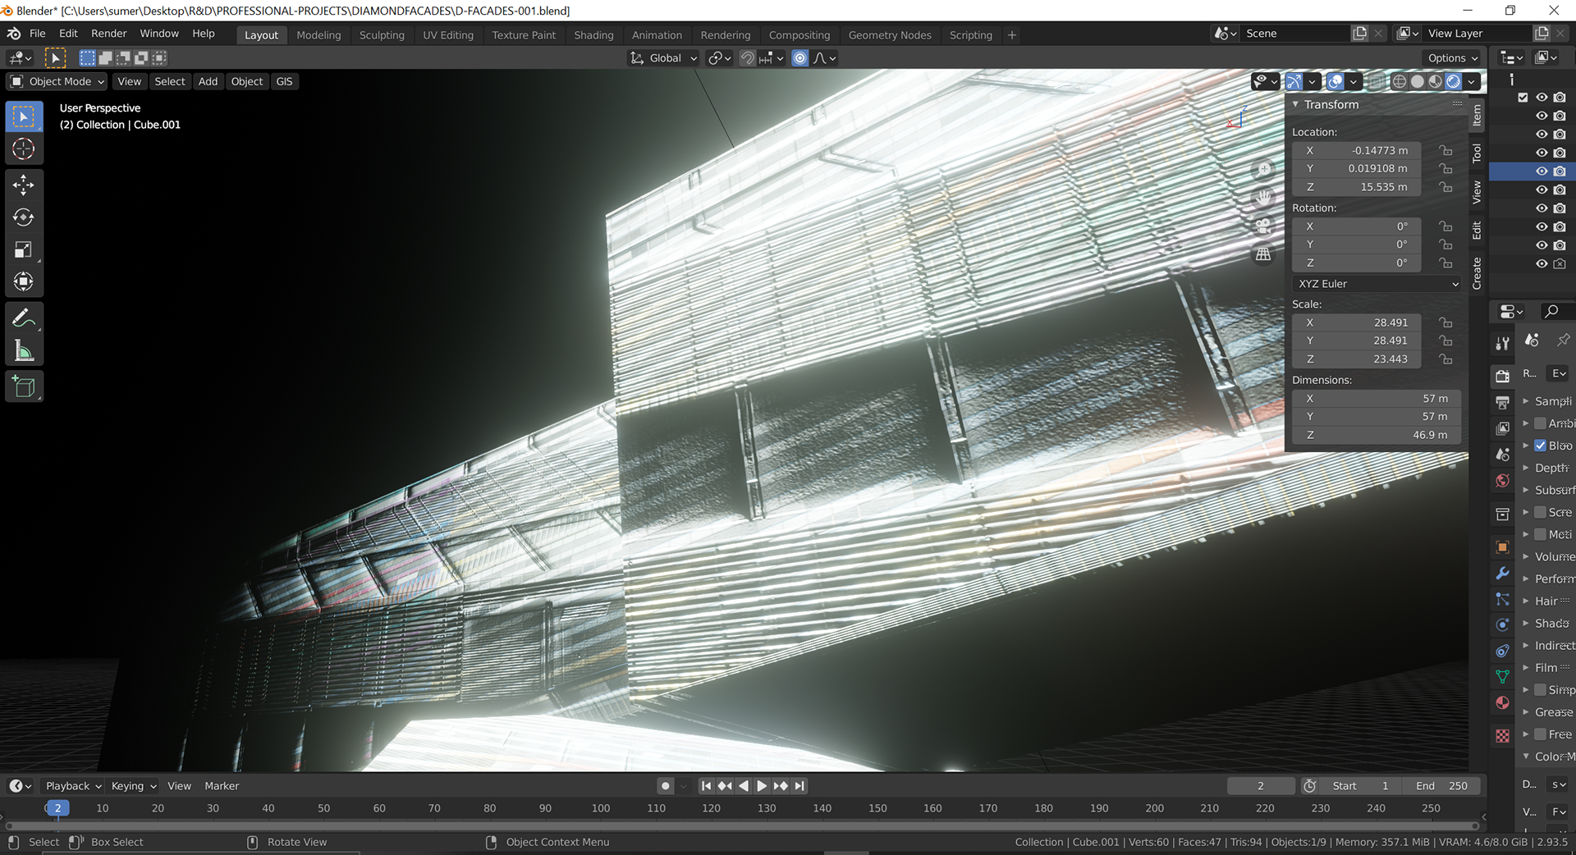
Task: Open the Modifiers wrench properties tab
Action: tap(1502, 574)
